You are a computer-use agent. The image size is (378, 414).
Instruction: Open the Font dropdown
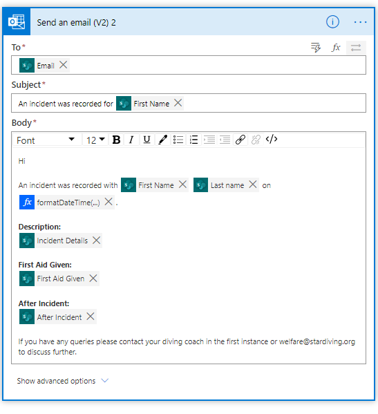[x=47, y=140]
